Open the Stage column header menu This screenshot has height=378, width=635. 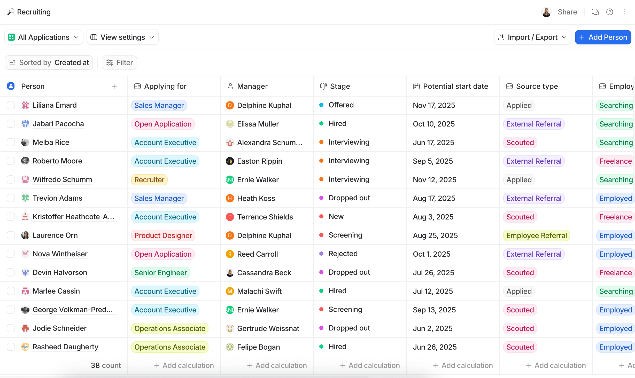(x=340, y=86)
